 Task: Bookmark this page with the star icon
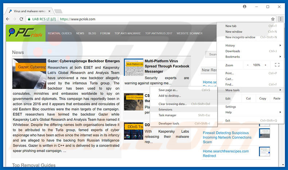(273, 19)
